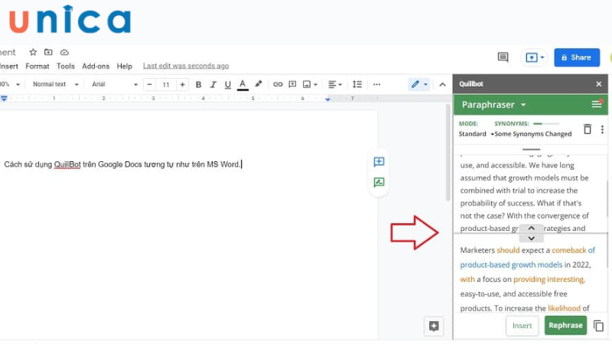Image resolution: width=612 pixels, height=344 pixels.
Task: Open the QuillBot more options menu
Action: pyautogui.click(x=602, y=129)
